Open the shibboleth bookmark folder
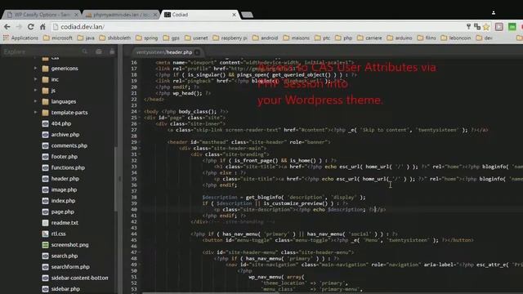Image resolution: width=523 pixels, height=294 pixels. pos(115,38)
